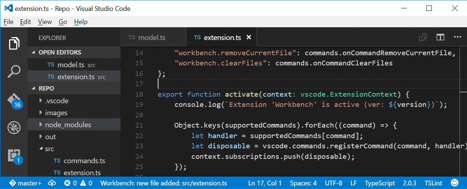The width and height of the screenshot is (467, 189).
Task: Open the View menu
Action: 45,22
